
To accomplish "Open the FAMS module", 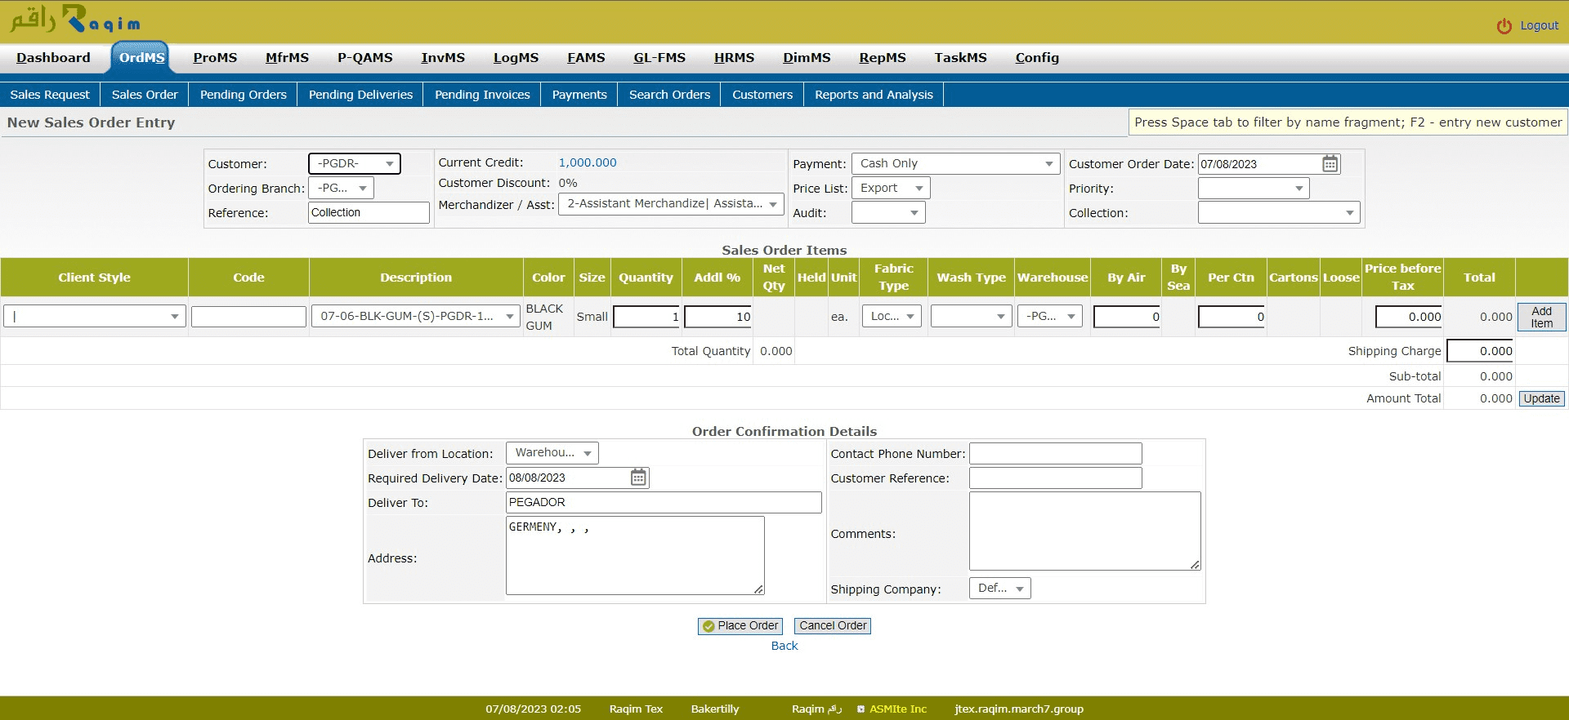I will coord(586,58).
